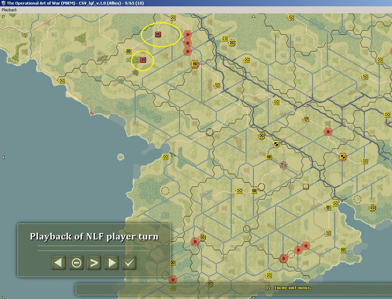The width and height of the screenshot is (392, 299).
Task: Play the turn with the right triangle button
Action: [112, 263]
